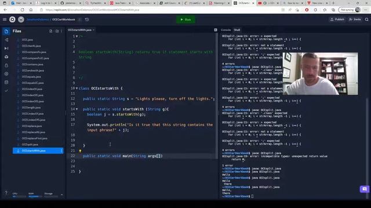Open the history clock icon beside repl name
Viewport: 371px width, 208px height.
click(87, 20)
